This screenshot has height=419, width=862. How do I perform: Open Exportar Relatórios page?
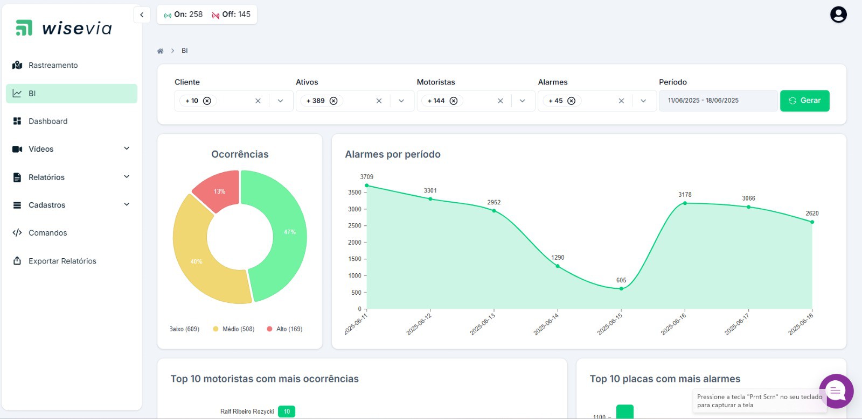[x=62, y=261]
